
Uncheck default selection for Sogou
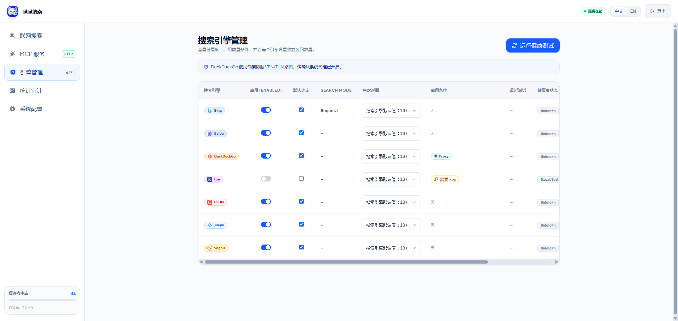[x=301, y=247]
